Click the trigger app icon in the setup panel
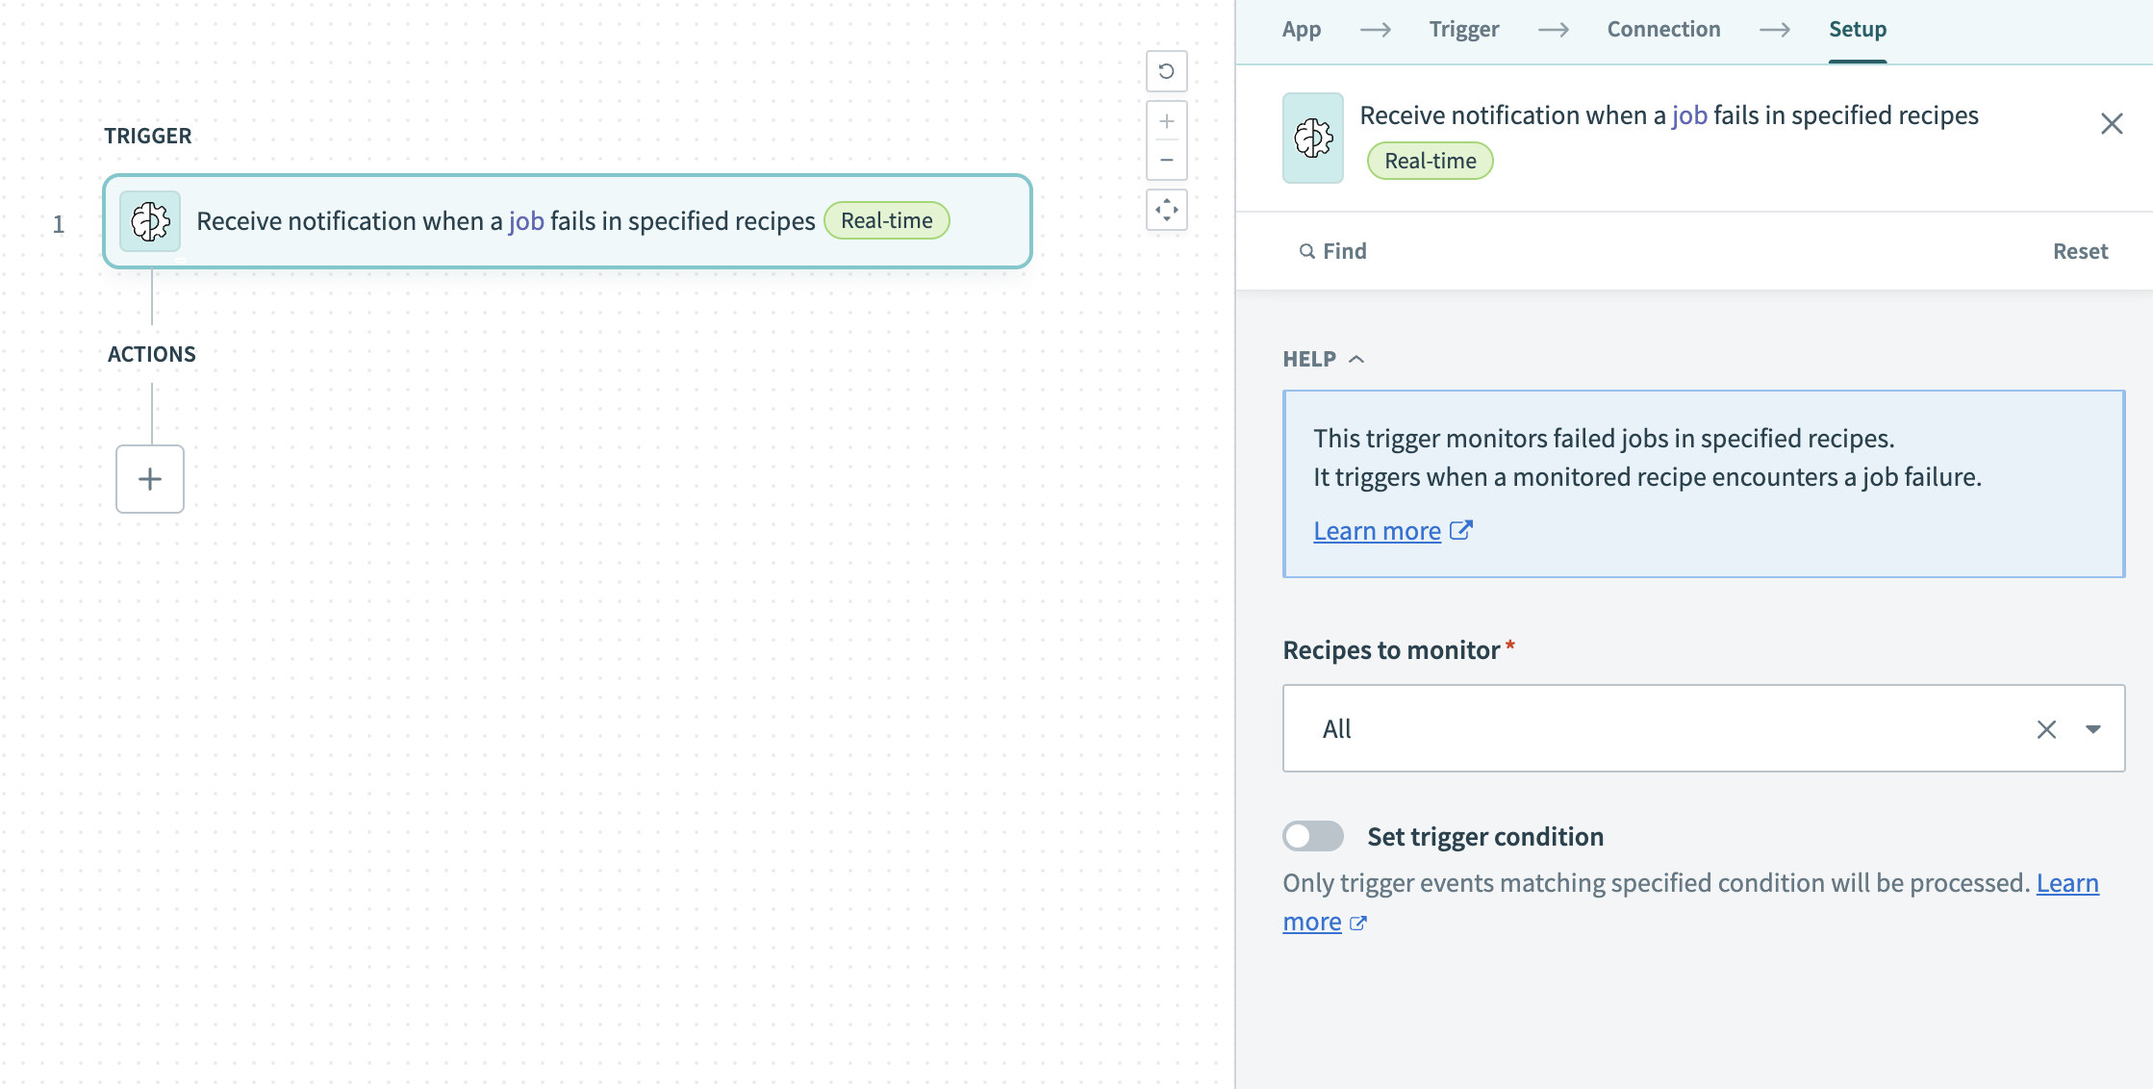 point(1312,138)
